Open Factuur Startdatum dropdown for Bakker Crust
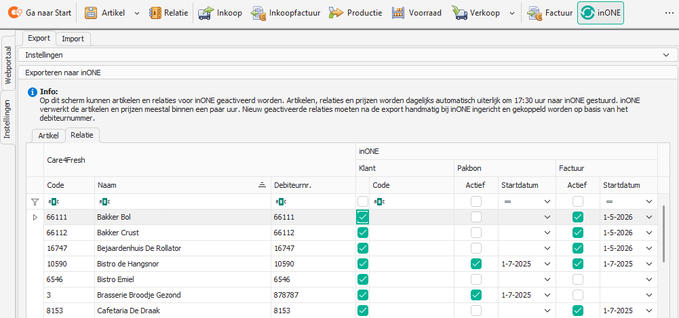The image size is (679, 318). pyautogui.click(x=648, y=233)
